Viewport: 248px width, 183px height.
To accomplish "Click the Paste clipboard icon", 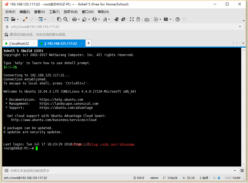I will [x=59, y=19].
